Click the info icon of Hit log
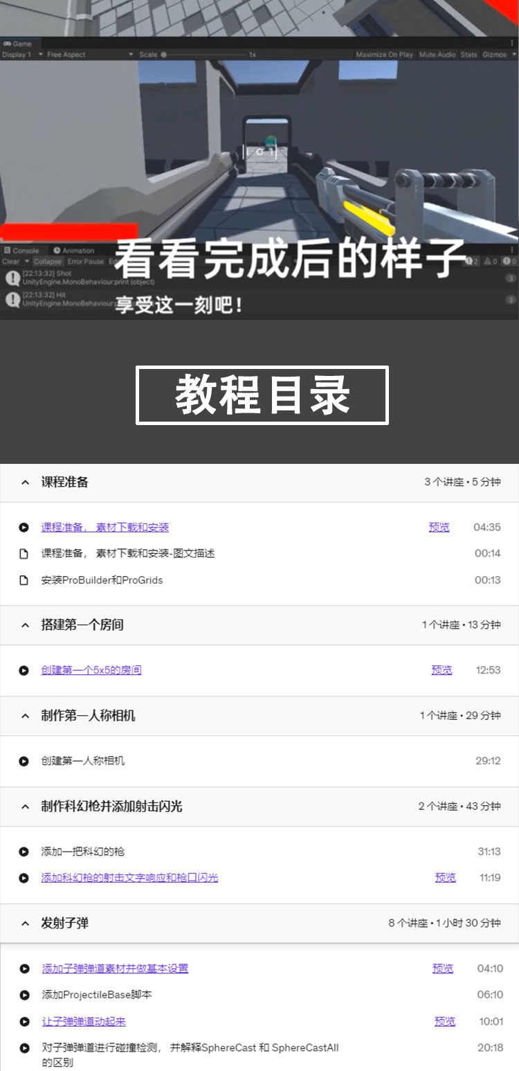Image resolution: width=519 pixels, height=1071 pixels. (12, 300)
